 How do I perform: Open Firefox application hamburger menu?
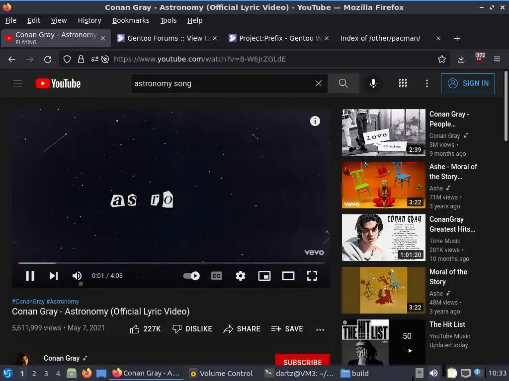click(497, 59)
